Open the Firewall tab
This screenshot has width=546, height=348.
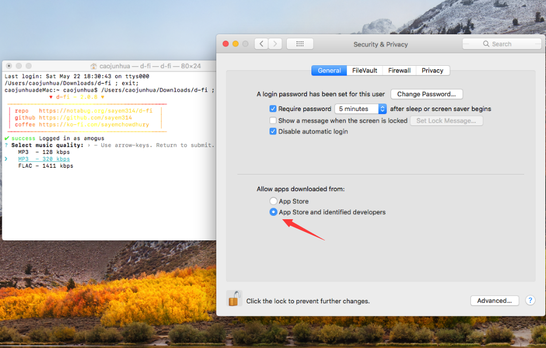(399, 70)
